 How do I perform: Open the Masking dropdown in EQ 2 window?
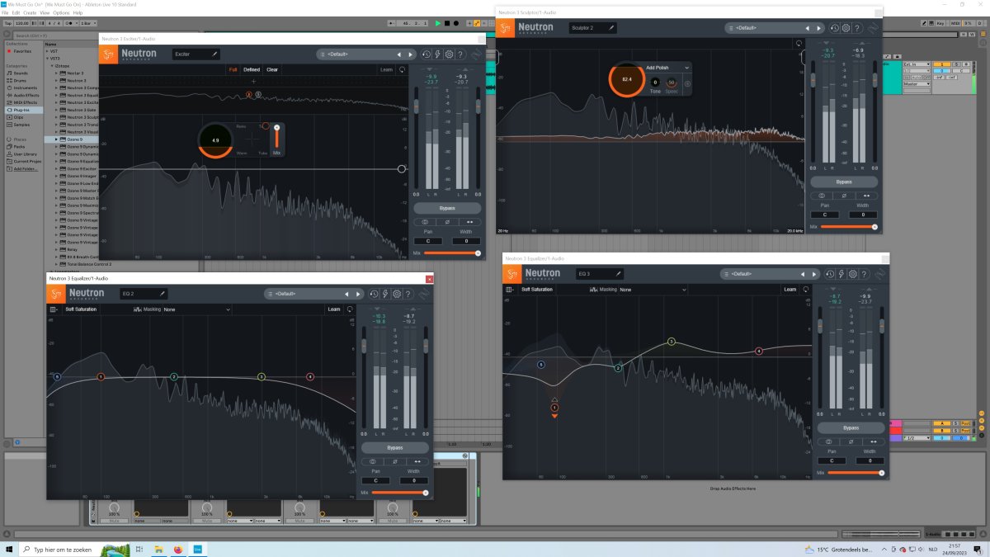tap(196, 309)
